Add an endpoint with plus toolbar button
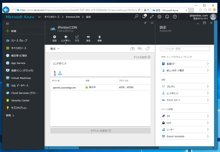 pyautogui.click(x=66, y=39)
